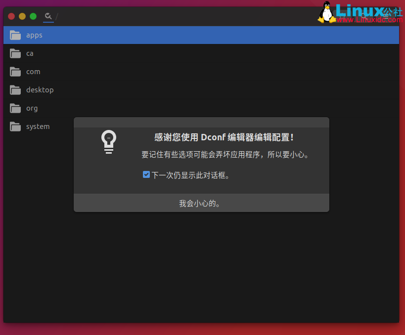Screen dimensions: 405x335
Task: Uncheck the 下一次仍显示此对话框 checkbox
Action: [146, 175]
